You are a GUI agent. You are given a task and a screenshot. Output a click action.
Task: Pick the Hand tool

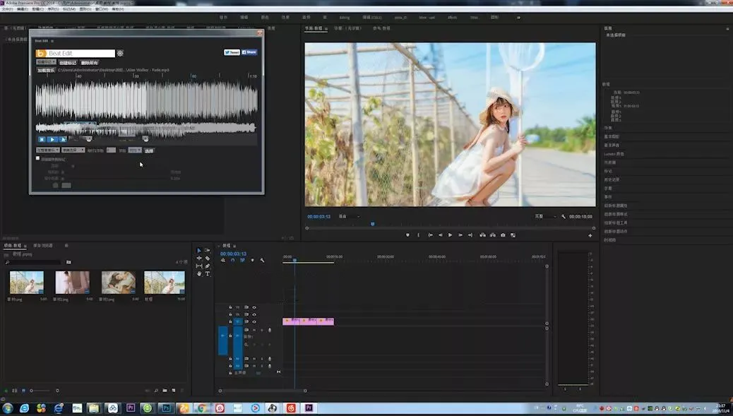199,274
